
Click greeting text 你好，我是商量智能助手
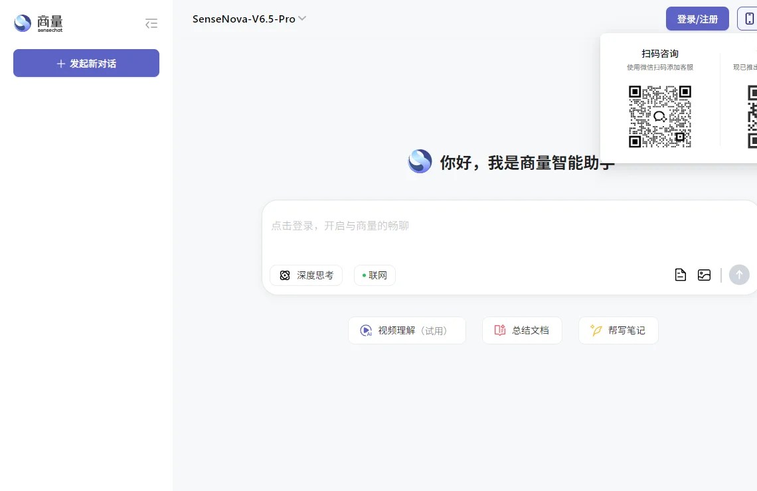pos(527,163)
